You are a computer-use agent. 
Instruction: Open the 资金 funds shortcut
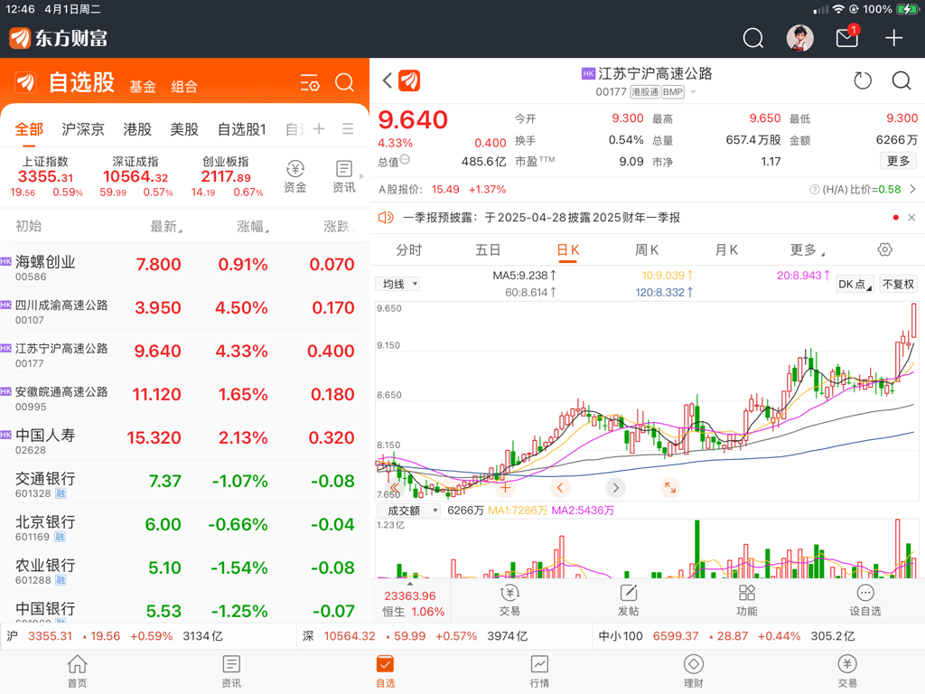coord(295,176)
